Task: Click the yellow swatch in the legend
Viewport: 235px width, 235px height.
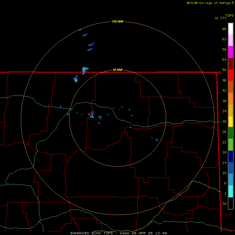Action: click(x=231, y=122)
